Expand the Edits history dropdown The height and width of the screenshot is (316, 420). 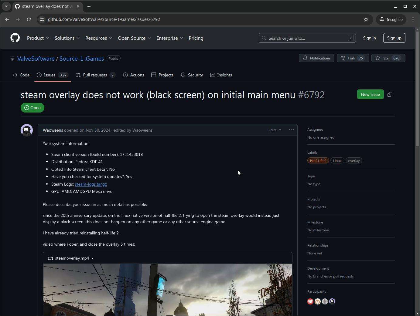click(275, 130)
